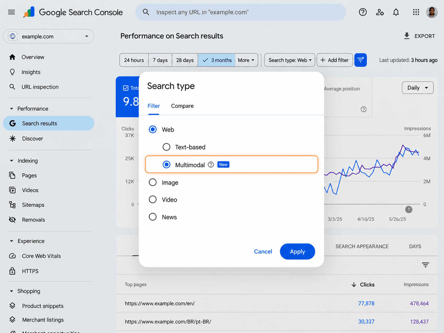Click the Apply button
444x333 pixels.
297,251
